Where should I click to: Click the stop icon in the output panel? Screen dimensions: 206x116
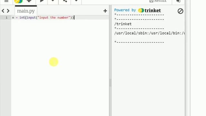(x=180, y=11)
